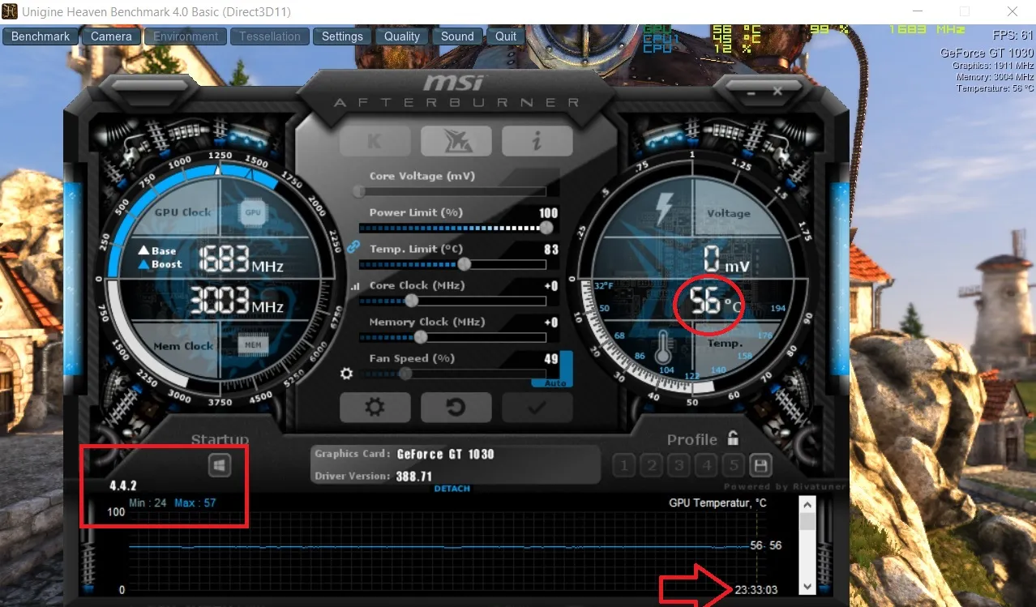
Task: Click the Temp. Limit slider handle
Action: (x=464, y=264)
